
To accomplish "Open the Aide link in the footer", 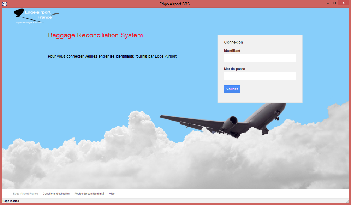I will 112,194.
